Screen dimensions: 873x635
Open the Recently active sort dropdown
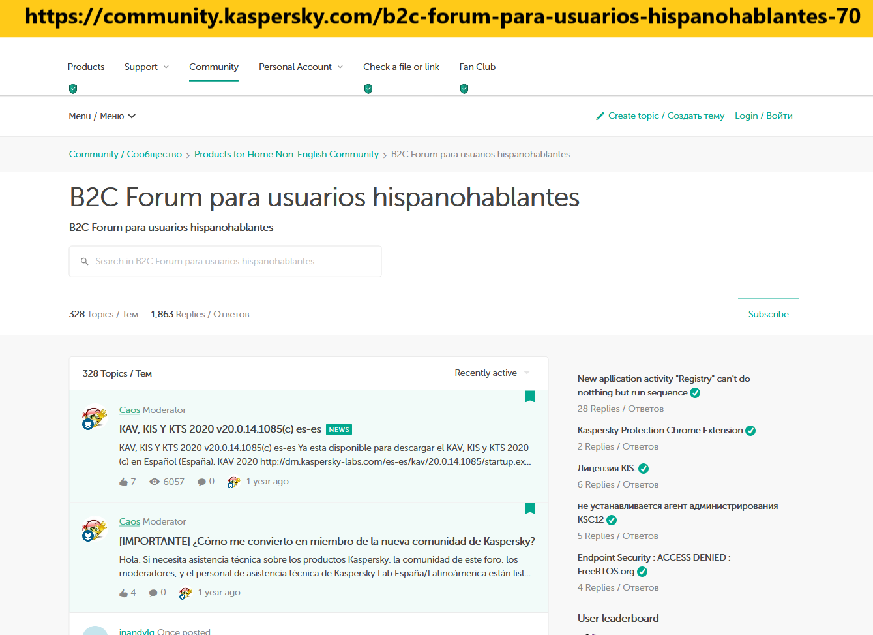[492, 373]
